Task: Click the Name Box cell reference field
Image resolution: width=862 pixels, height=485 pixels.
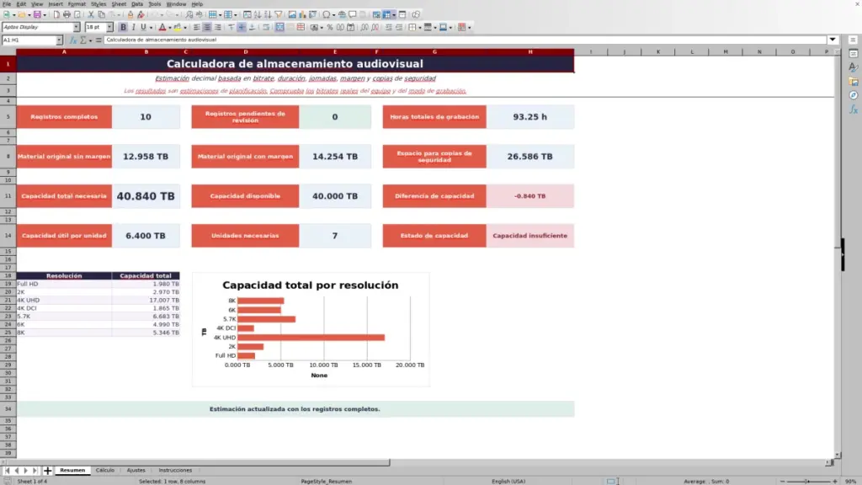Action: (x=29, y=40)
